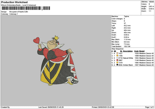Click stitch count '1427' in stop sequence
Screen dimensions: 155x109
click(x=120, y=53)
